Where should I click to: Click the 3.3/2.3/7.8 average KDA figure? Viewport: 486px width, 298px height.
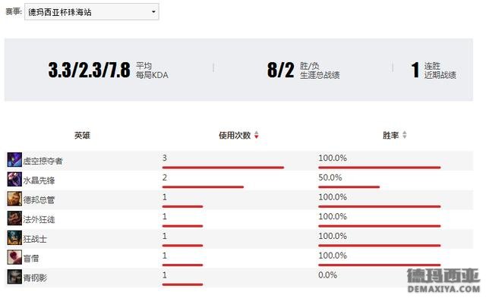pyautogui.click(x=89, y=70)
